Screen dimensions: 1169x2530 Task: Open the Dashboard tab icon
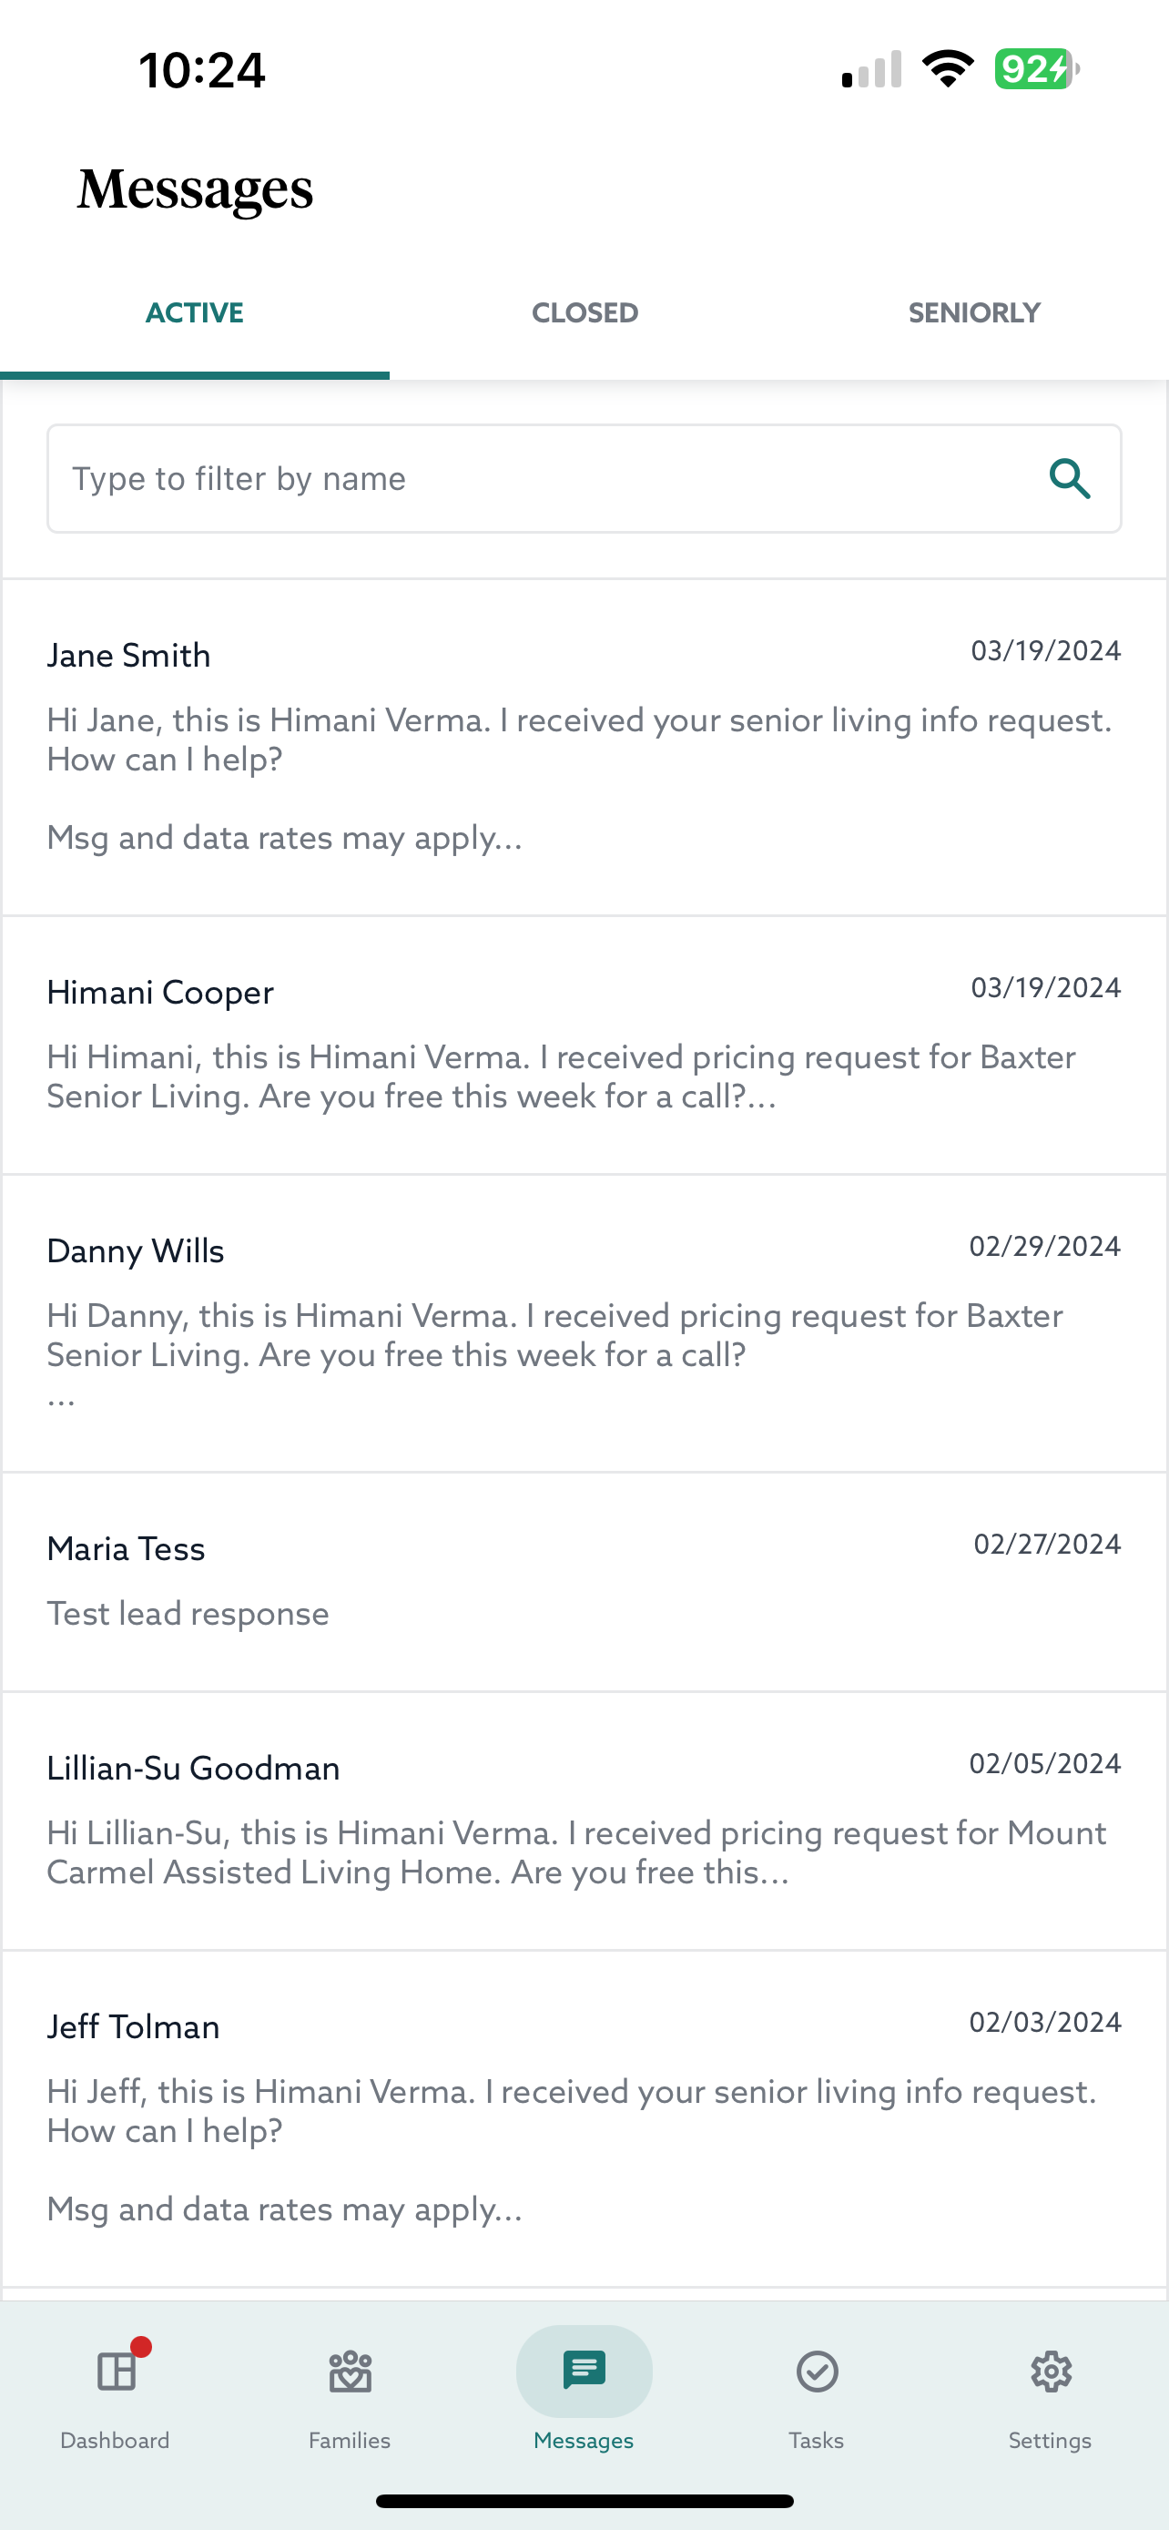coord(116,2371)
